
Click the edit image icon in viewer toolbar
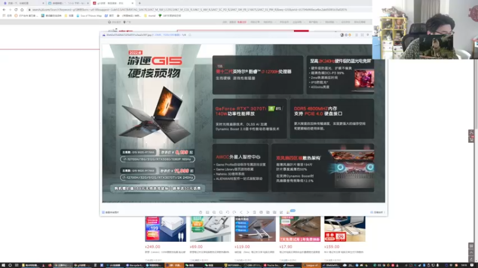(281, 213)
